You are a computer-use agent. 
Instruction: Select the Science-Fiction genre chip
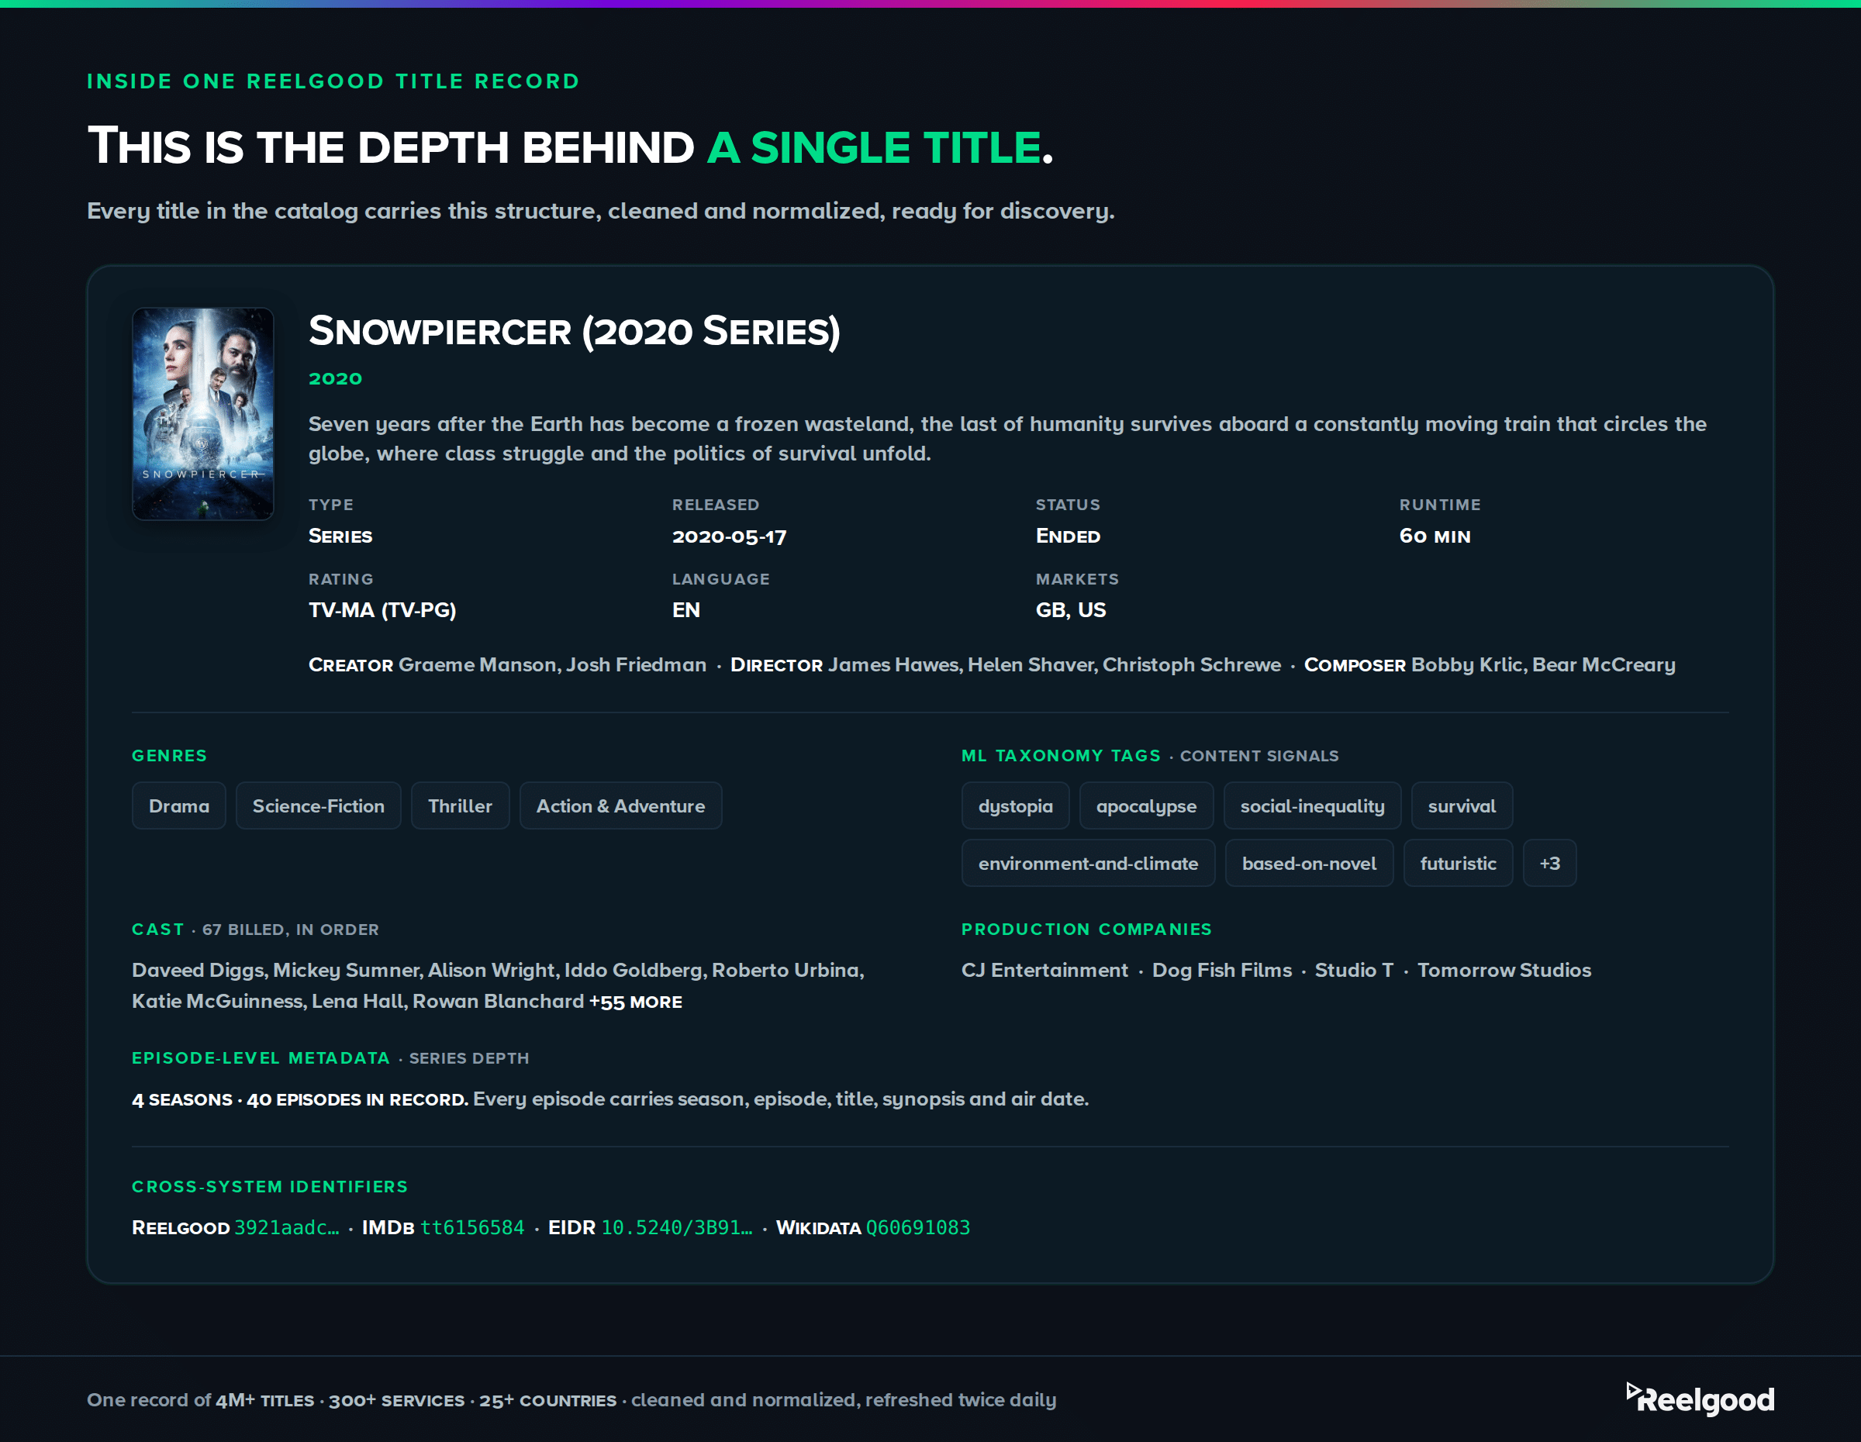coord(318,806)
